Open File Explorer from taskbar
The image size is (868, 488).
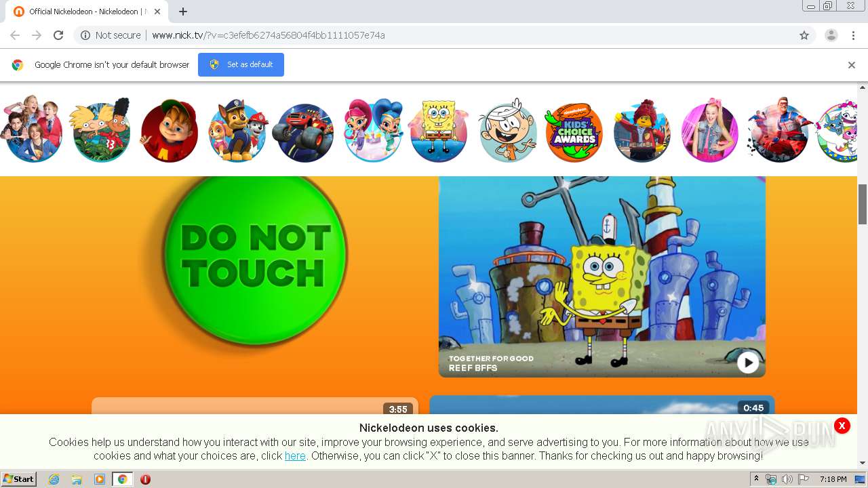(77, 479)
